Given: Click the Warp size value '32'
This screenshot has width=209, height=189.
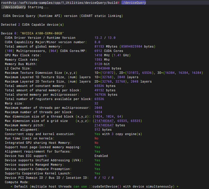Looking at the screenshot, I should pos(96,103).
